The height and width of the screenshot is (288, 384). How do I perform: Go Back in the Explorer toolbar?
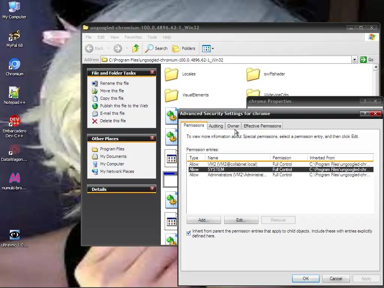pos(94,48)
